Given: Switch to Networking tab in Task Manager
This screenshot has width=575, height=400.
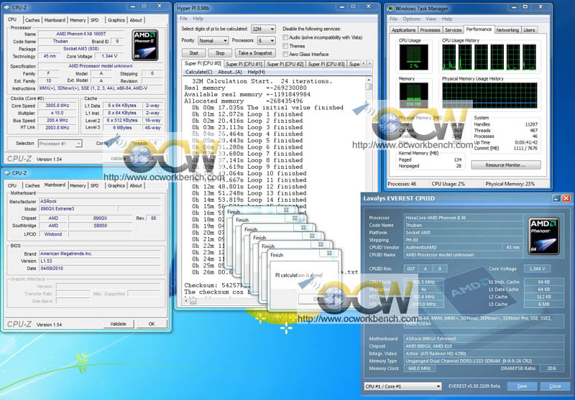Looking at the screenshot, I should click(507, 30).
